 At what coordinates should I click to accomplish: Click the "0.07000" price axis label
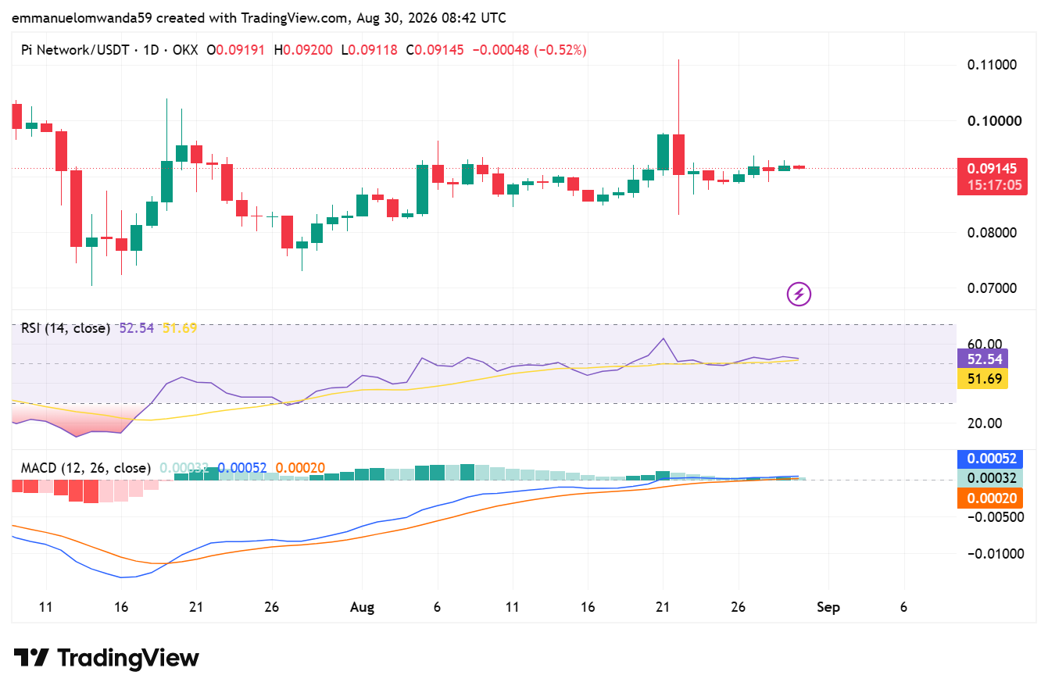pos(992,288)
